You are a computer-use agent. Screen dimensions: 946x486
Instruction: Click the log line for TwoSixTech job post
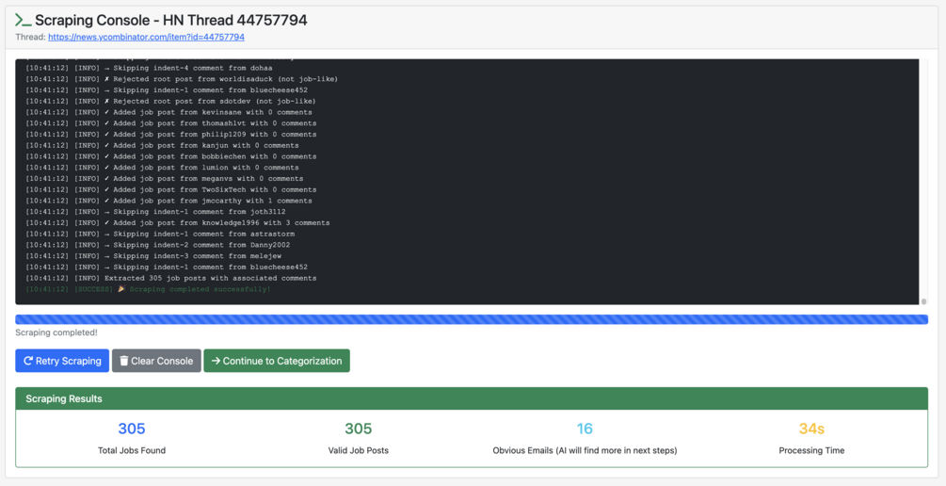(x=170, y=189)
